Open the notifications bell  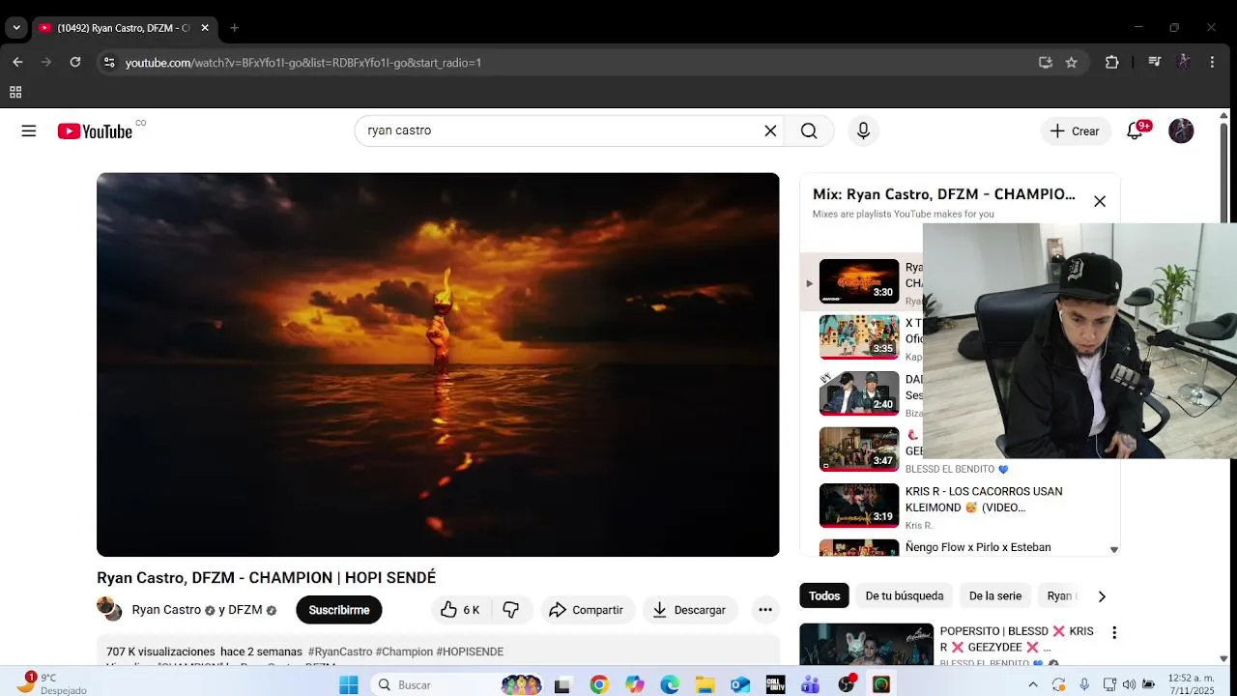[1136, 130]
